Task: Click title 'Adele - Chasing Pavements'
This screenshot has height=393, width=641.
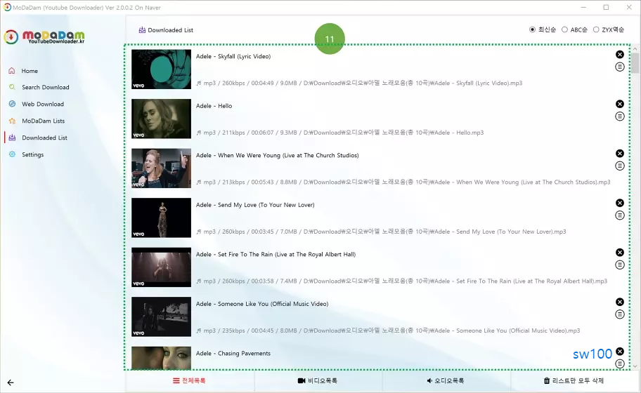Action: point(233,354)
